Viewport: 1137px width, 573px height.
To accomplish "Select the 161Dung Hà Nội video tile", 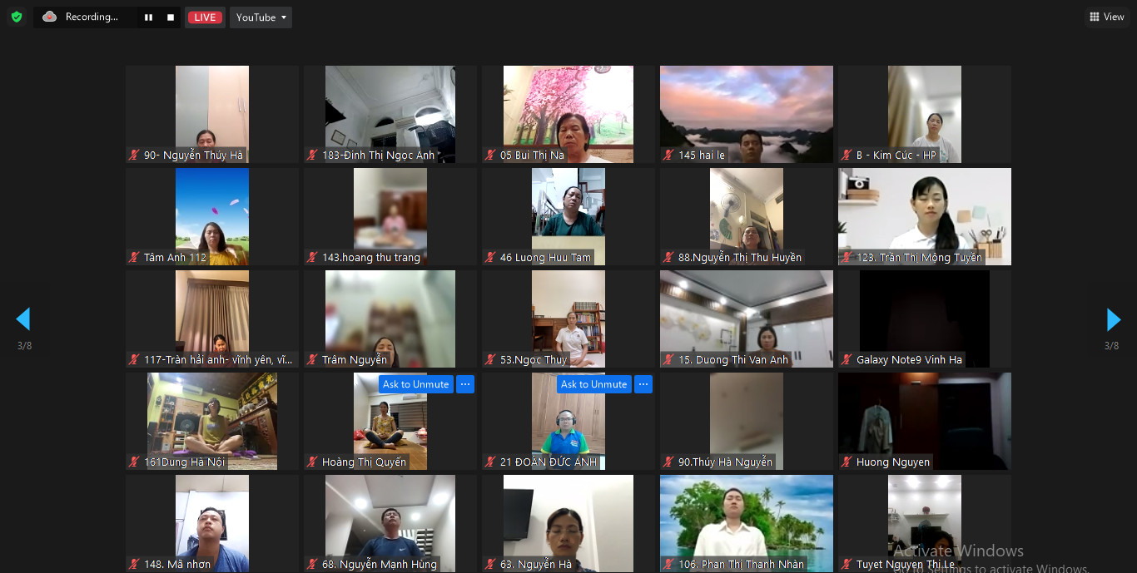I will click(x=212, y=421).
